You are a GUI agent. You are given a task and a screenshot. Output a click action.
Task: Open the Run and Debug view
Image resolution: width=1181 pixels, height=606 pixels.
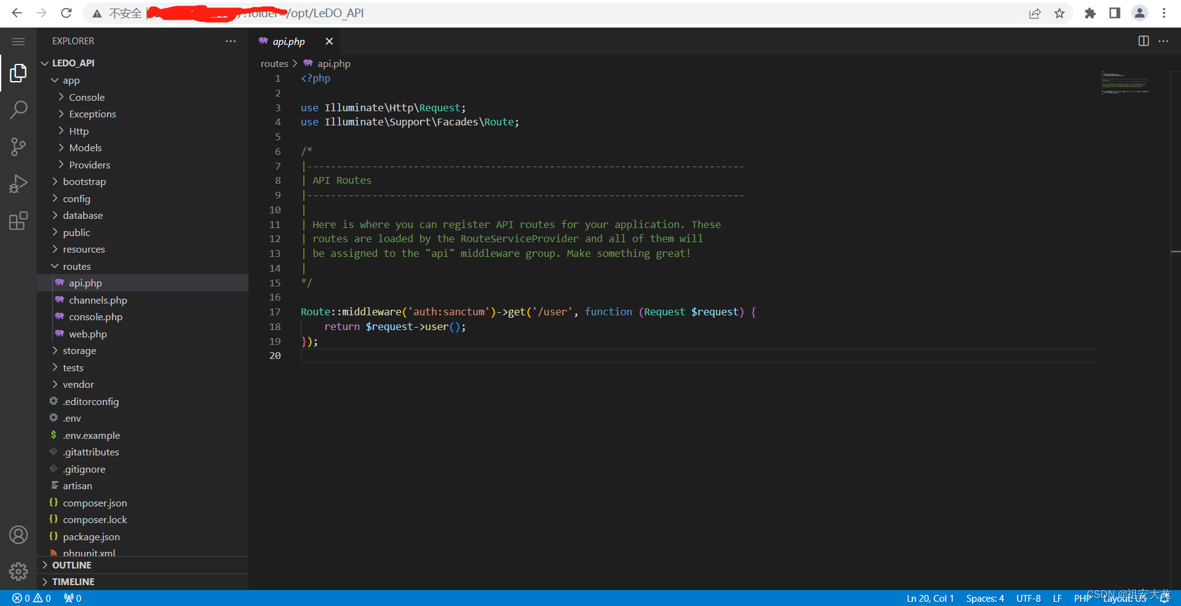coord(18,184)
